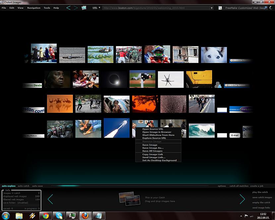Toggle auto catch mode
275x220 pixels.
(24, 186)
